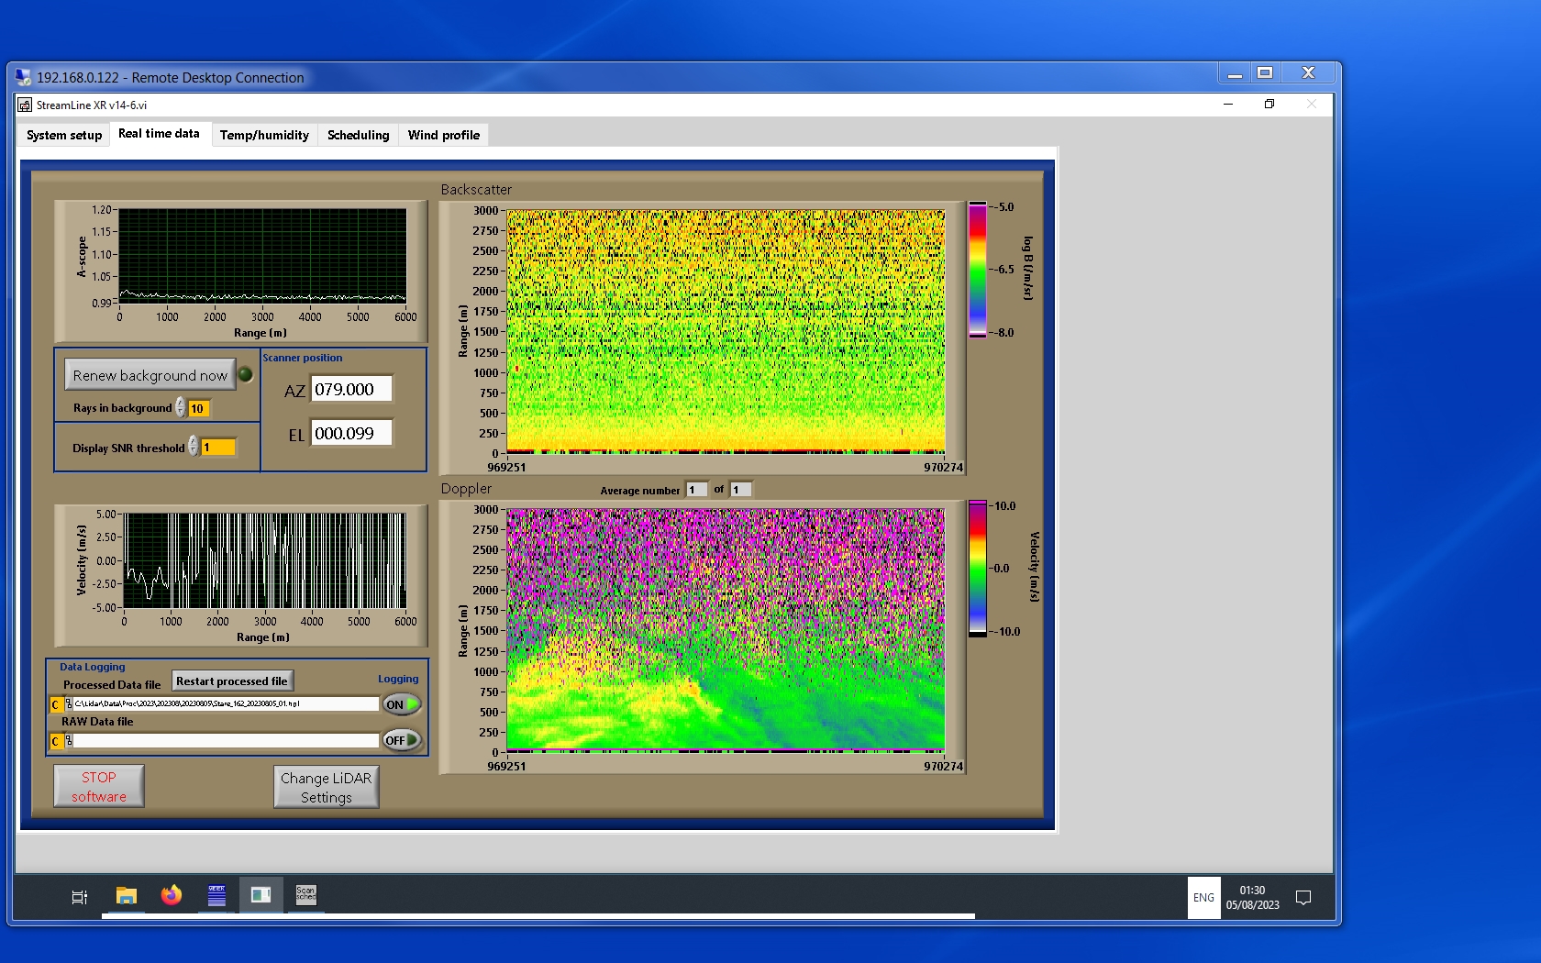Open the Temp/humidity tab
This screenshot has width=1541, height=963.
[264, 135]
